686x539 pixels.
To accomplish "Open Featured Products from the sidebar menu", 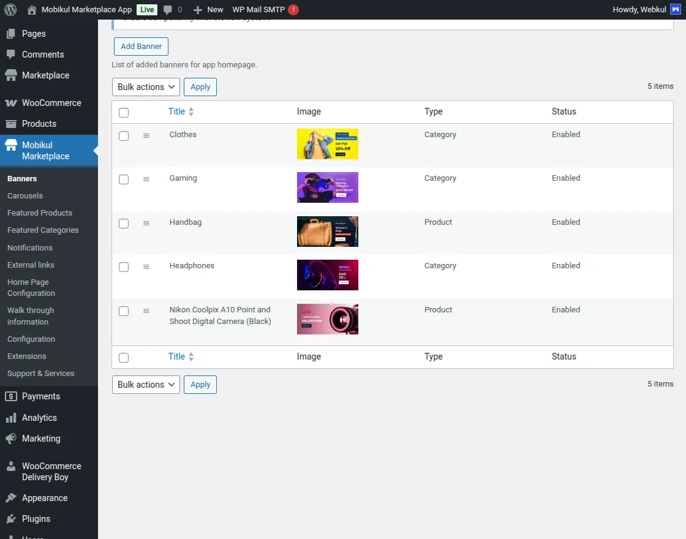I will [x=39, y=213].
